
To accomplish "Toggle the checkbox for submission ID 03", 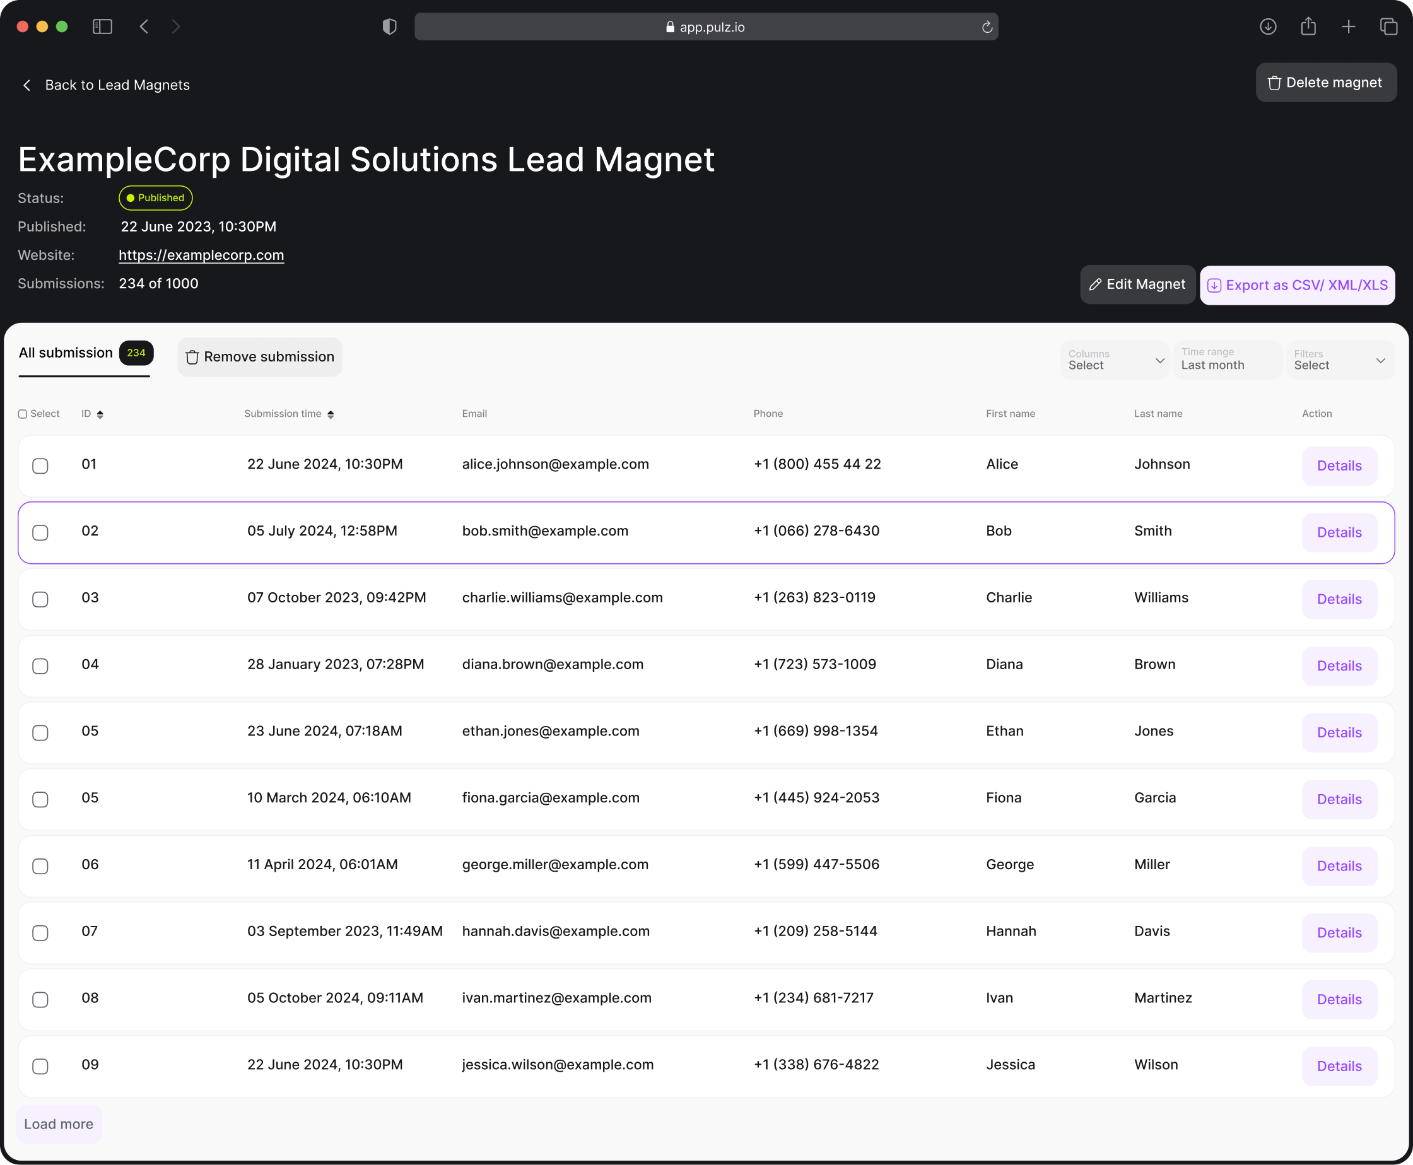I will [x=40, y=599].
